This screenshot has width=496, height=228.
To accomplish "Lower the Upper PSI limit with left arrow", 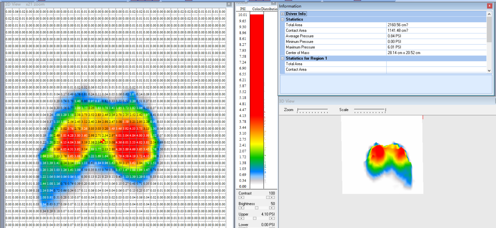I will click(x=241, y=218).
